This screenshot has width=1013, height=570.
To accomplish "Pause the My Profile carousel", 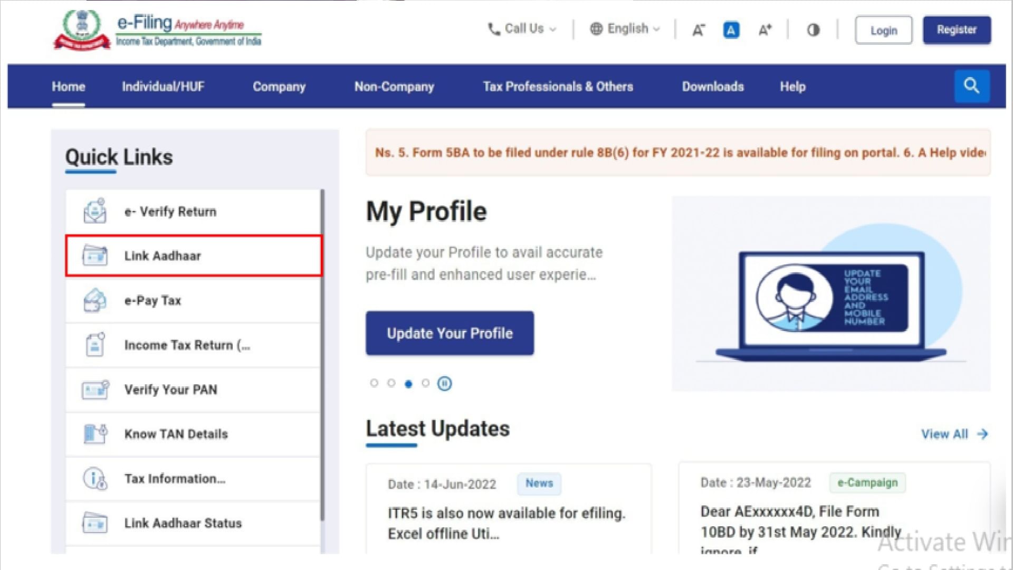I will 445,384.
